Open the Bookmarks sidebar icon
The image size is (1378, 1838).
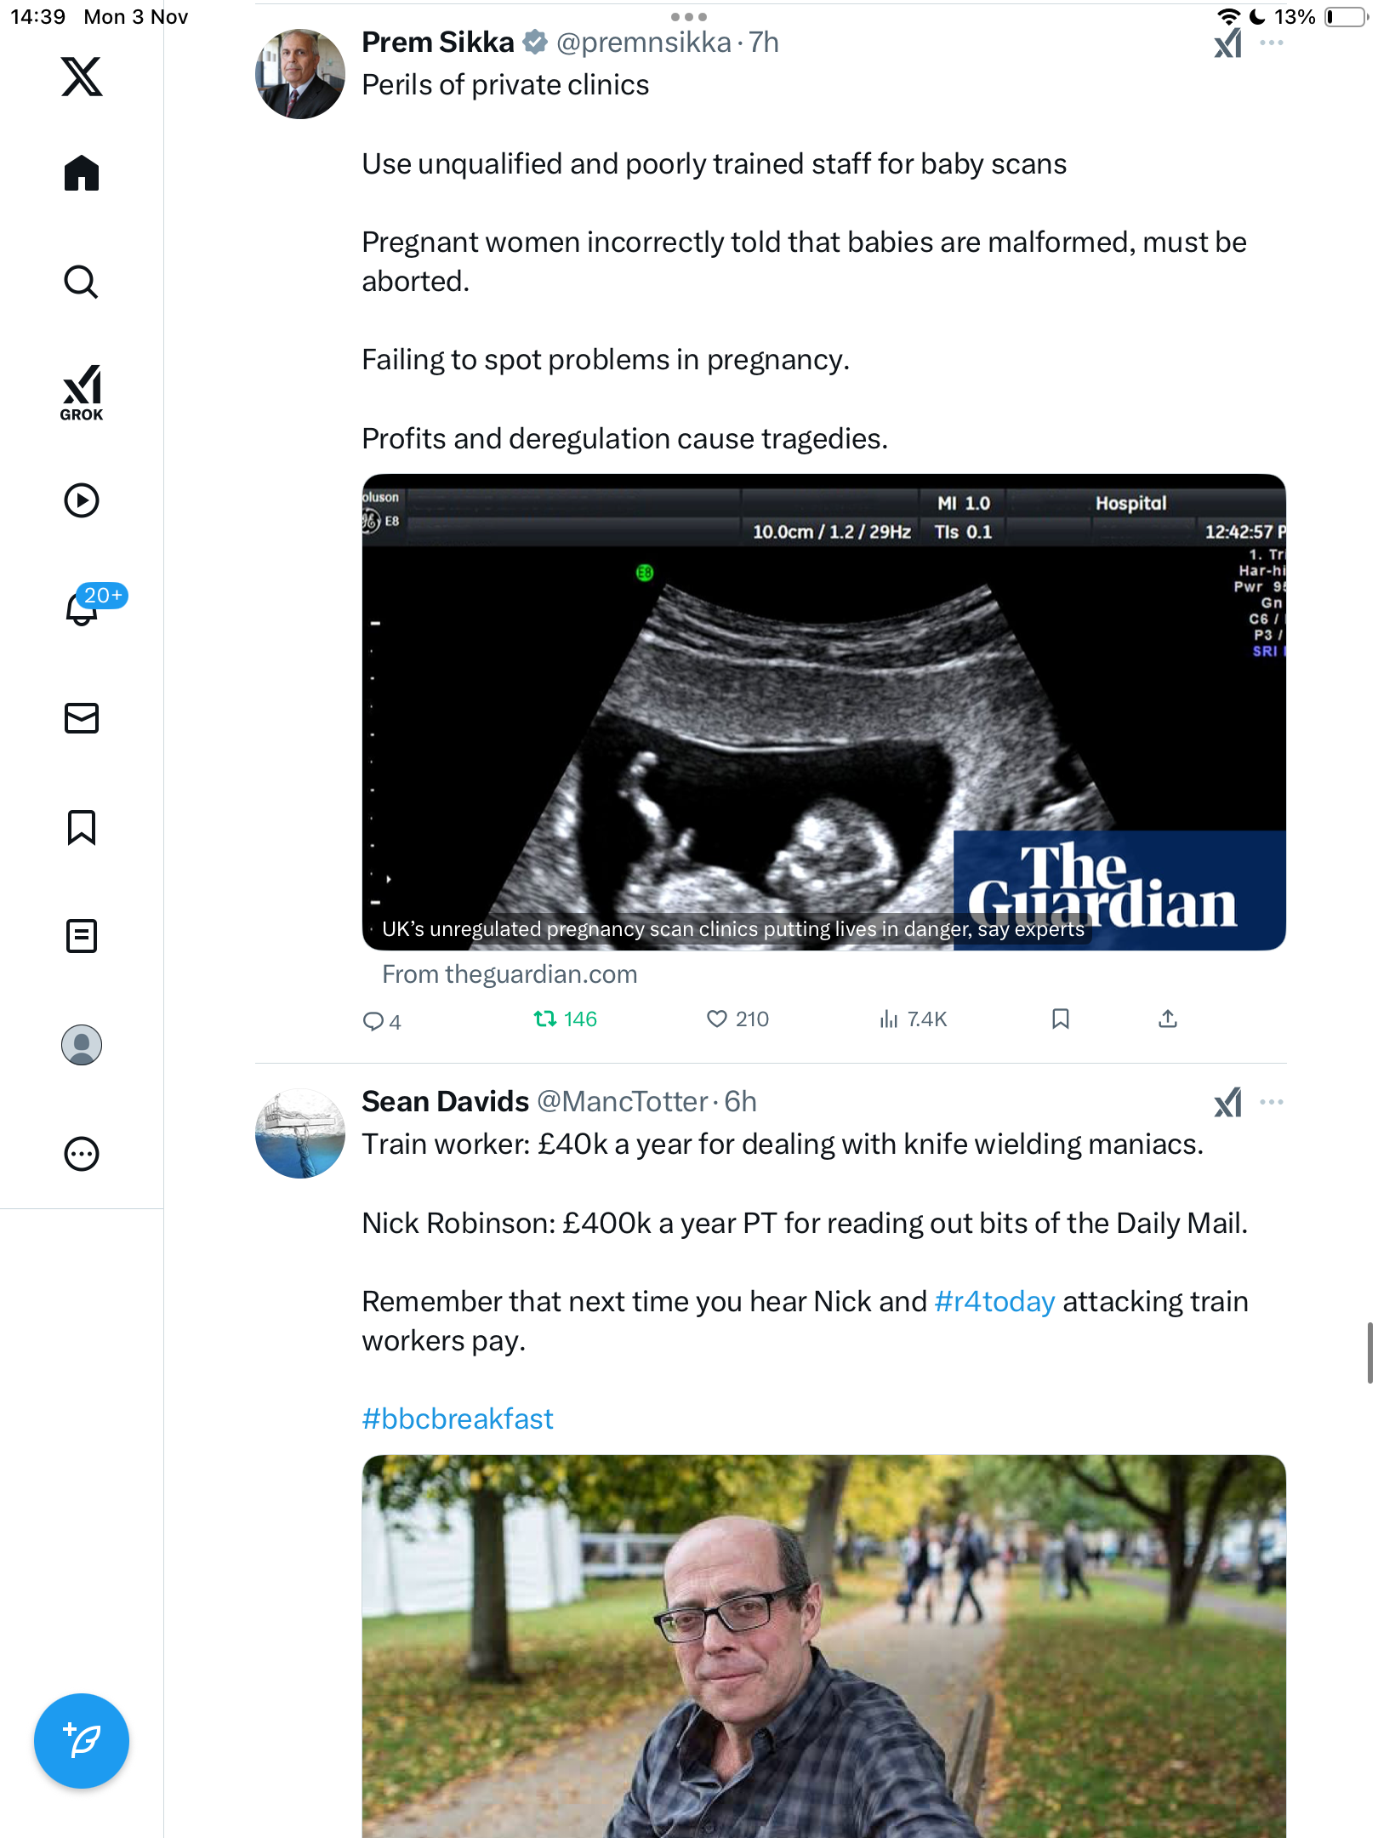point(82,827)
